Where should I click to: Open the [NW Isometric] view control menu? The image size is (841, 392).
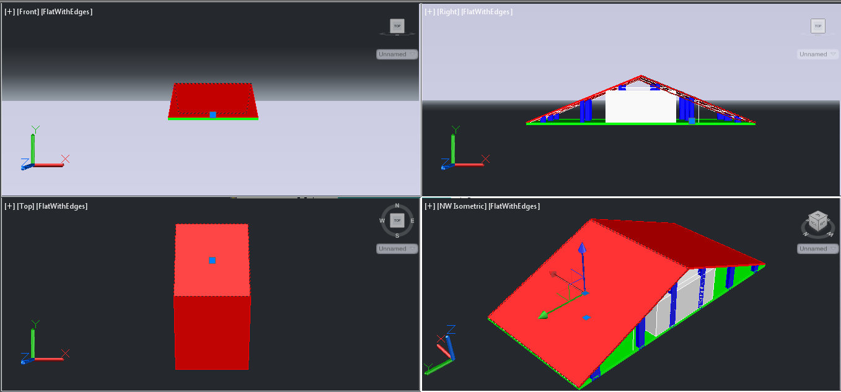coord(462,206)
